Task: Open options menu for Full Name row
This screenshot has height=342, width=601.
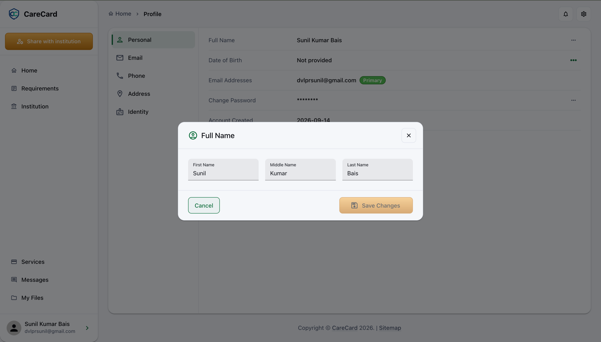Action: point(573,40)
